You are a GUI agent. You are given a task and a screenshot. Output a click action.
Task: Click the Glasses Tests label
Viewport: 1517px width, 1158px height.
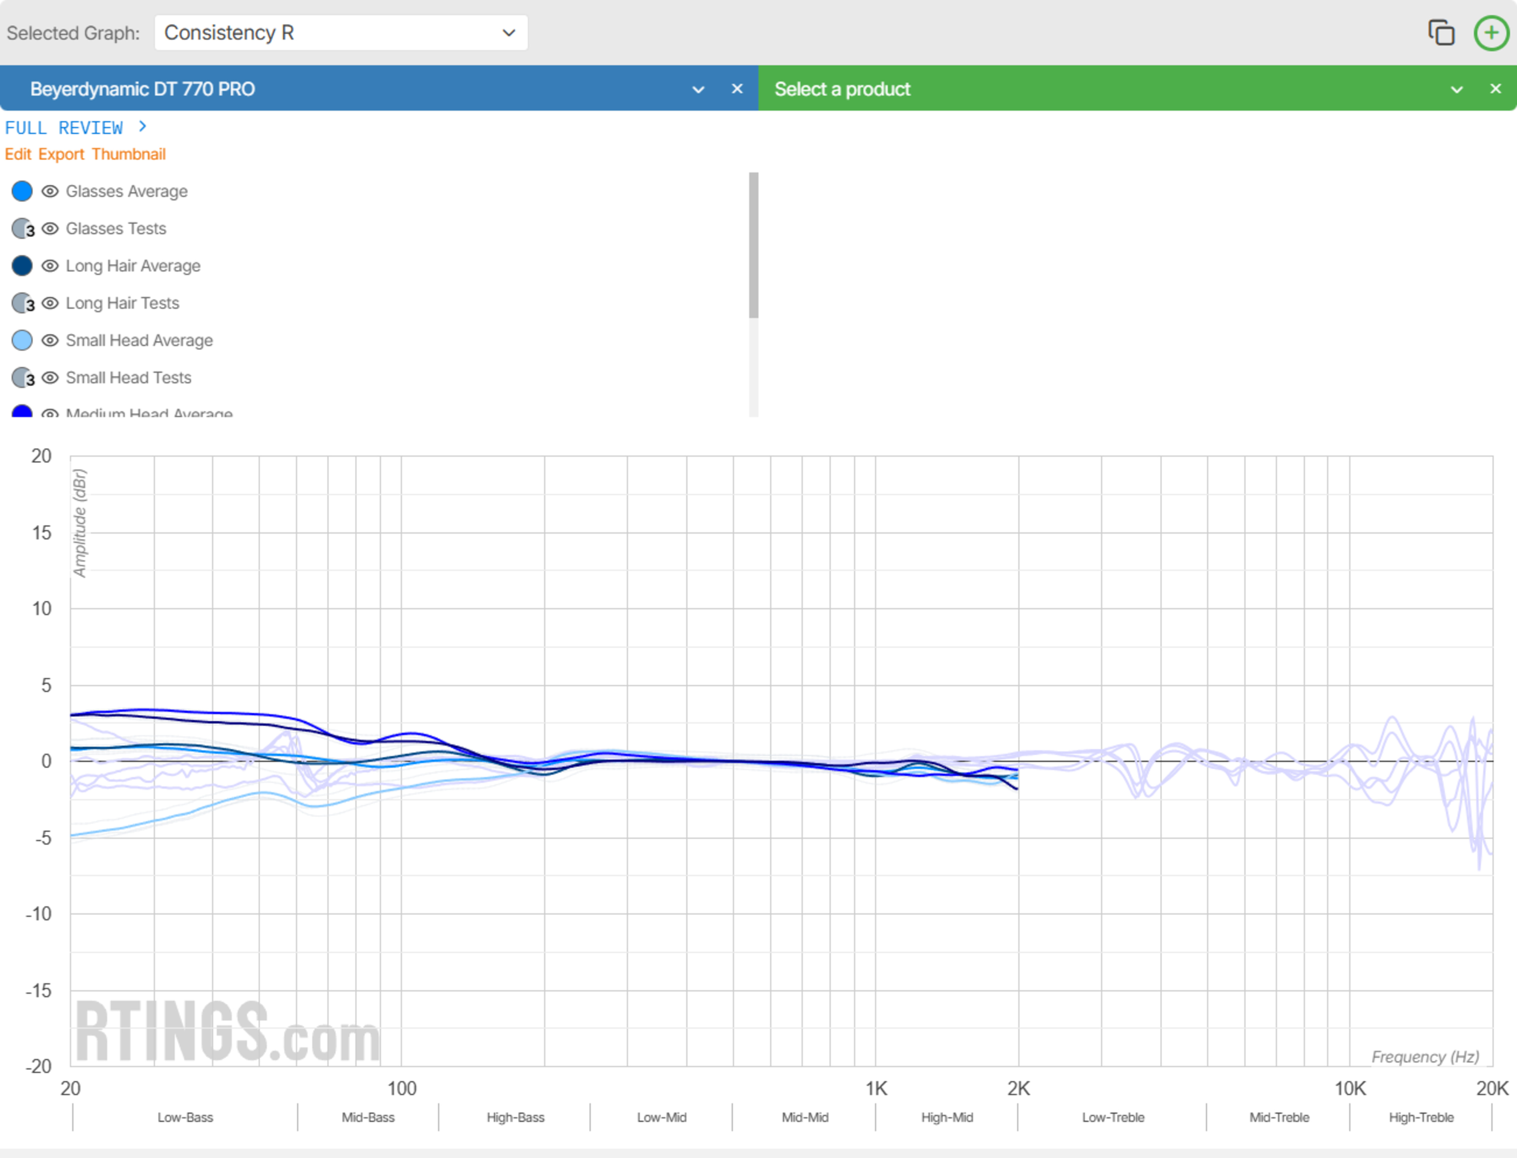tap(116, 228)
